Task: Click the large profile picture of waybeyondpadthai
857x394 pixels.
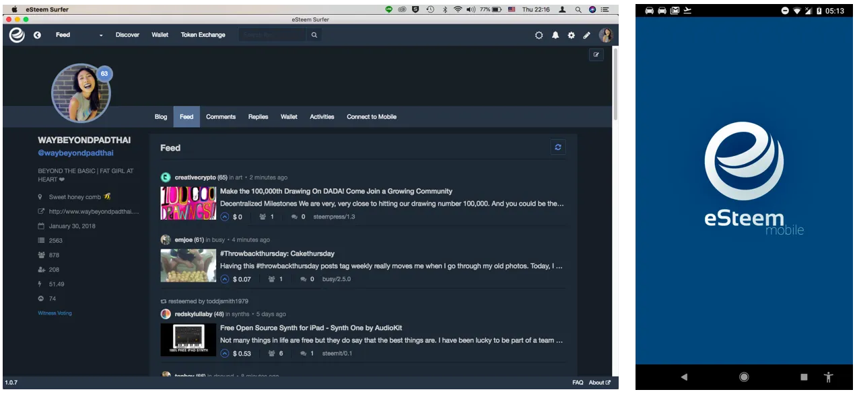Action: click(80, 93)
